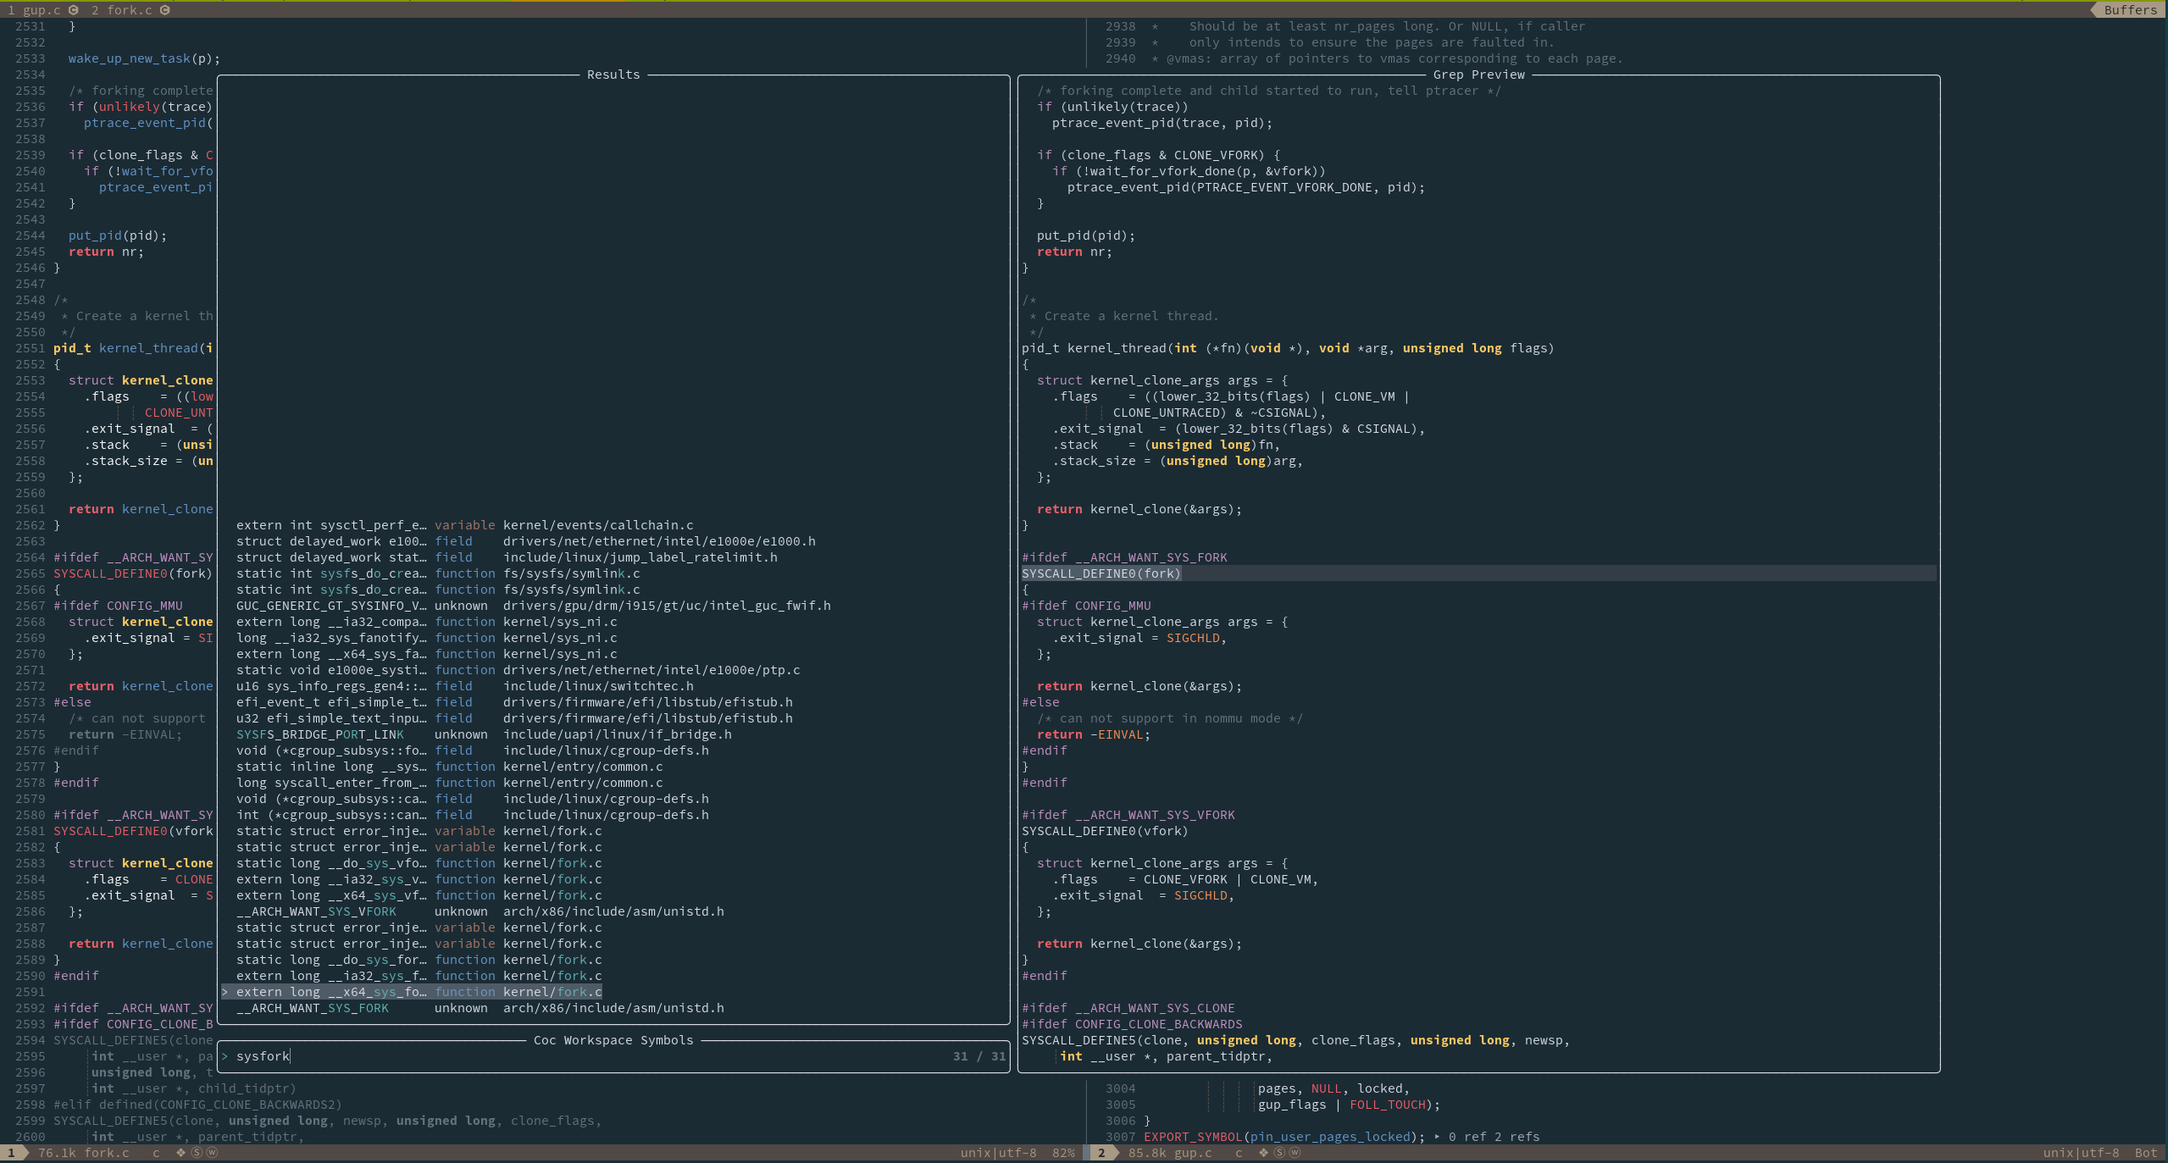
Task: Click the C file icon beside fork.c tab
Action: [x=165, y=10]
